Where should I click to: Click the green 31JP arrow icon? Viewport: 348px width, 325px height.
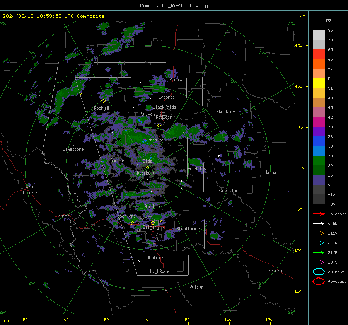(319, 252)
